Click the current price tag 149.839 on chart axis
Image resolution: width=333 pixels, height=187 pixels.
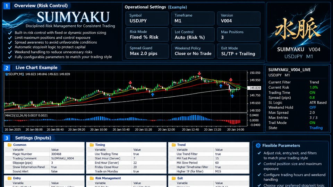pos(255,88)
